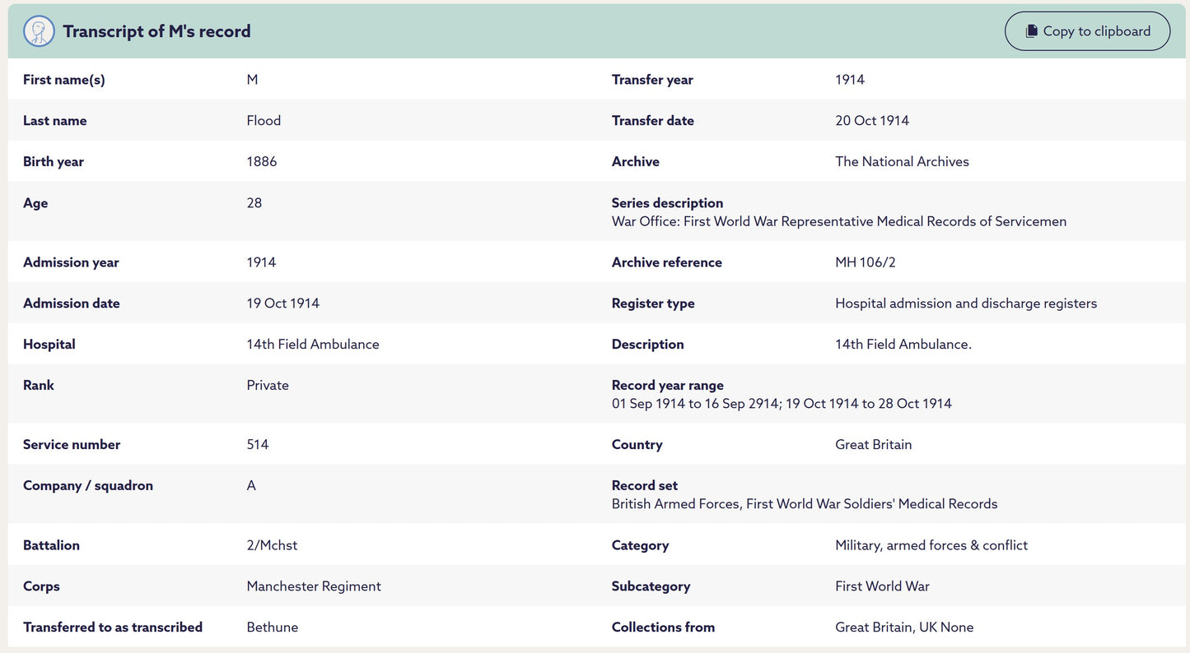Click the birth year value 1886

point(262,162)
